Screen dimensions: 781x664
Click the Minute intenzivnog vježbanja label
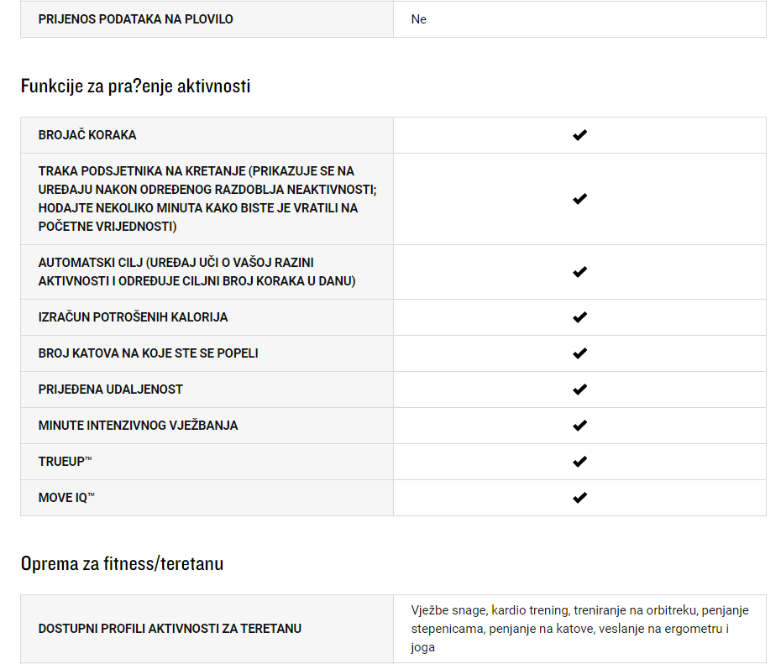coord(138,426)
